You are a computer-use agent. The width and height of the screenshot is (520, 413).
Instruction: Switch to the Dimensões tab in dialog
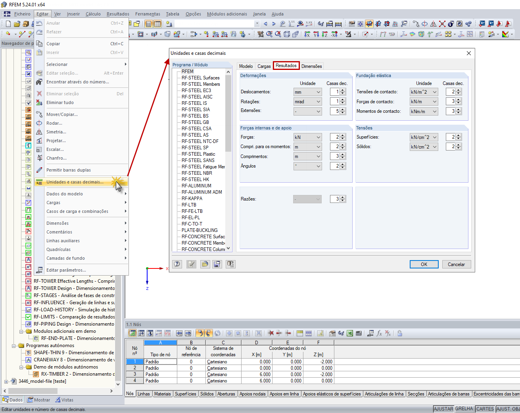pyautogui.click(x=312, y=66)
